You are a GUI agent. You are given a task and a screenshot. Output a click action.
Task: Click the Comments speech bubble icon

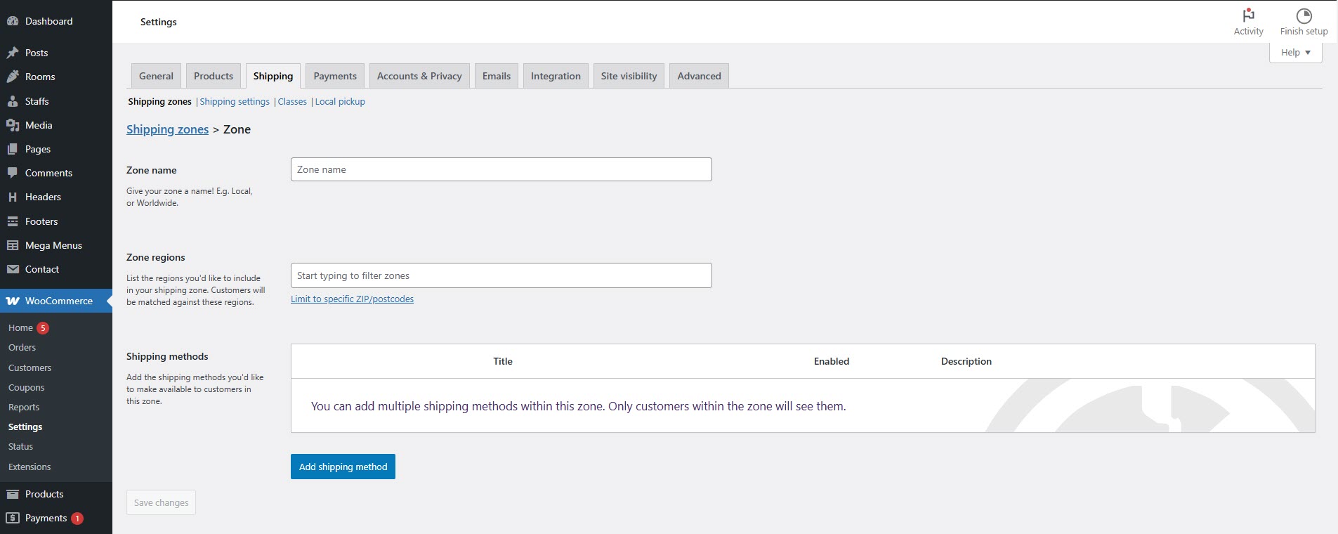[x=13, y=173]
